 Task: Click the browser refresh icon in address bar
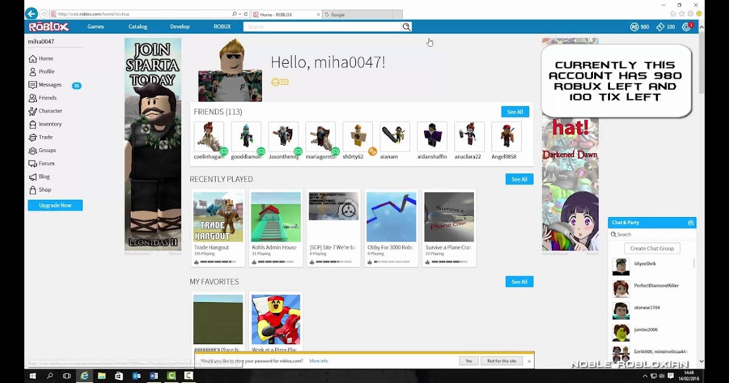tap(245, 14)
